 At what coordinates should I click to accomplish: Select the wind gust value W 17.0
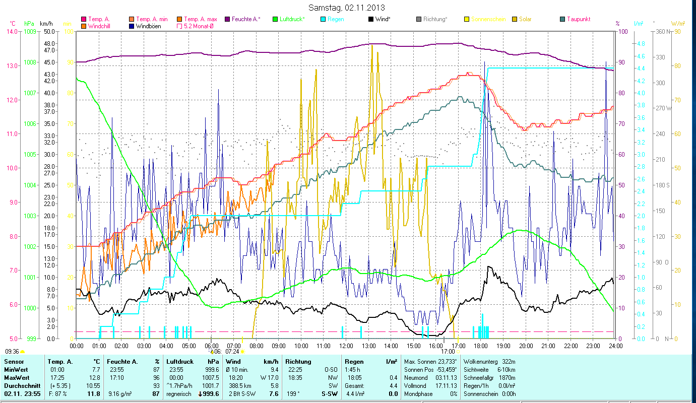(269, 377)
